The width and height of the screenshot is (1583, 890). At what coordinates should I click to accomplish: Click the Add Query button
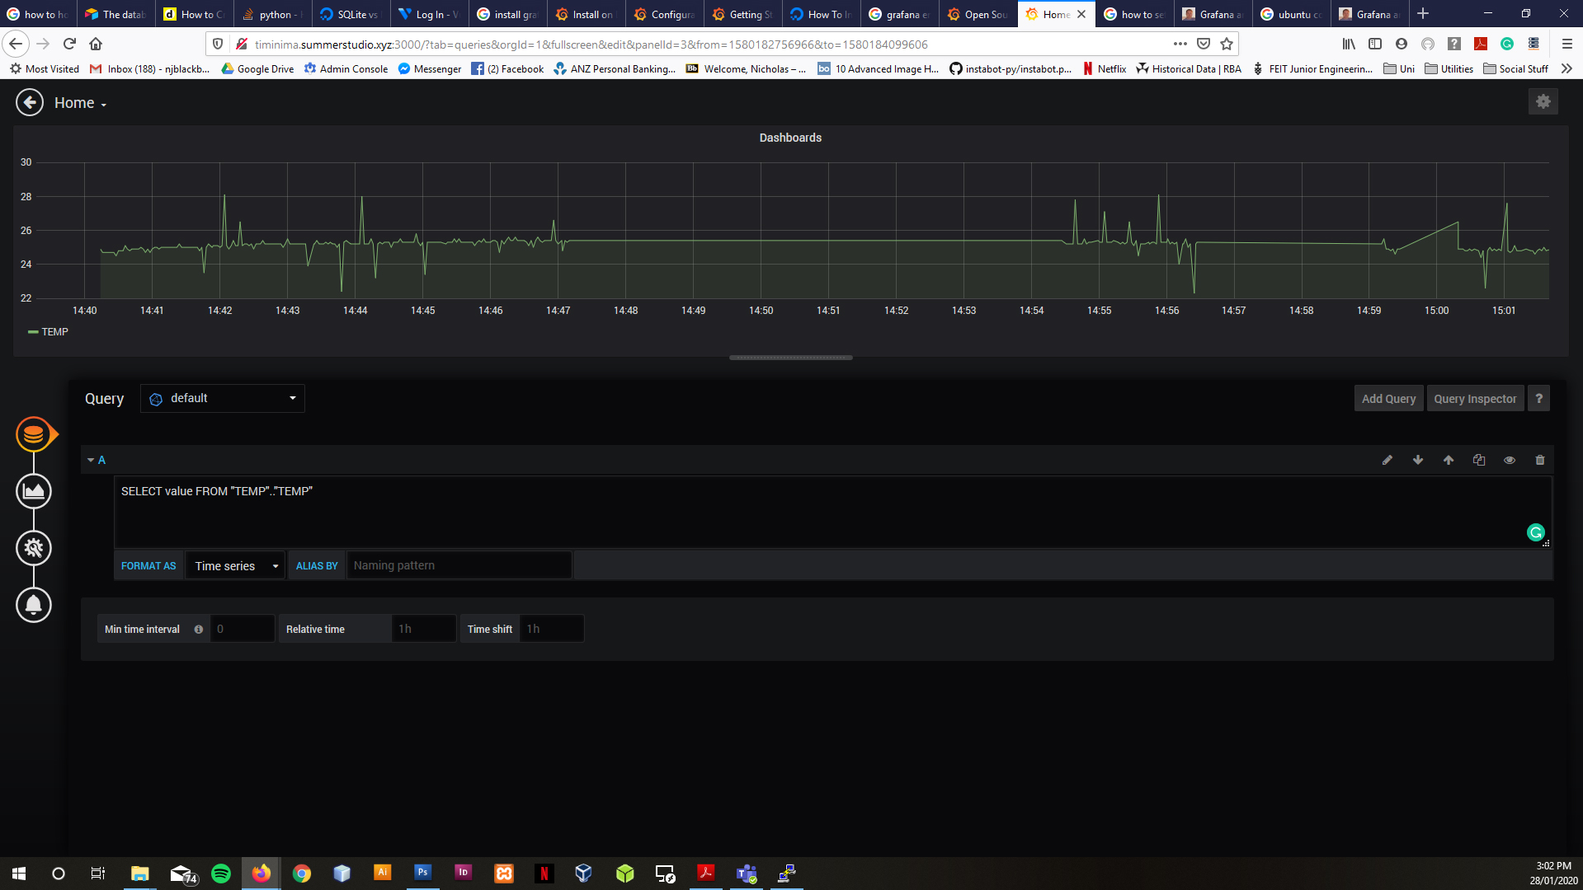point(1388,399)
